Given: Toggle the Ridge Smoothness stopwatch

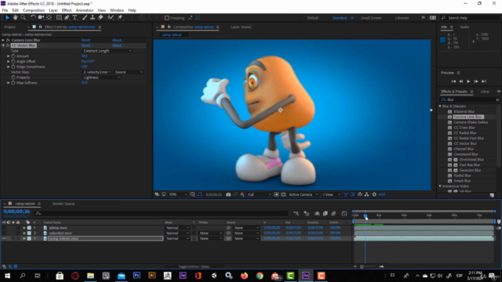Looking at the screenshot, I should [13, 67].
